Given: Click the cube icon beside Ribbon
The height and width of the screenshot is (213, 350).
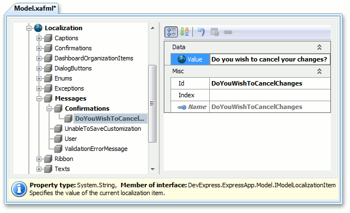Looking at the screenshot, I should pos(48,159).
